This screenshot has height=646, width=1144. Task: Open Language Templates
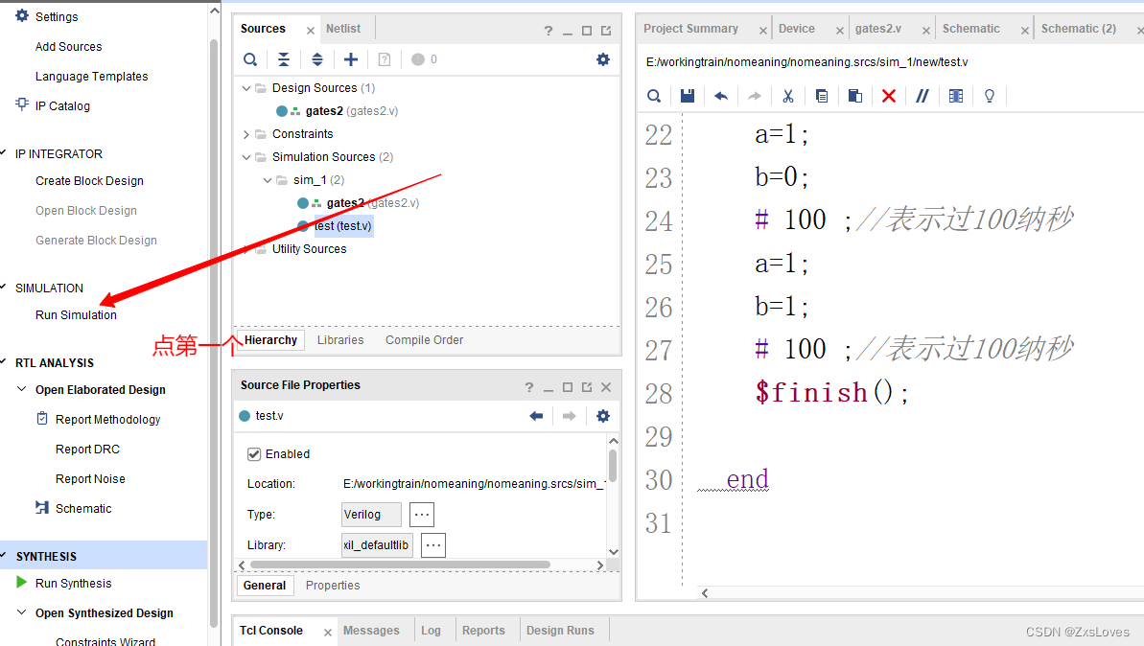coord(91,77)
